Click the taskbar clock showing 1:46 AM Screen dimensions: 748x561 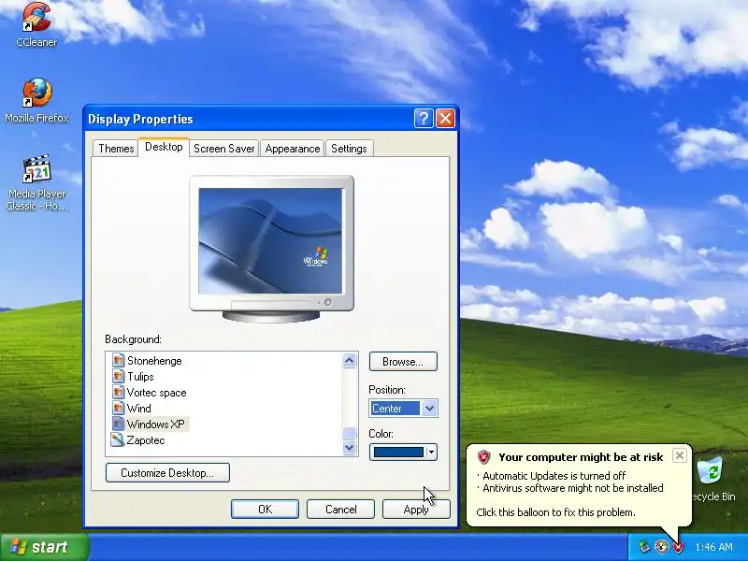(713, 547)
